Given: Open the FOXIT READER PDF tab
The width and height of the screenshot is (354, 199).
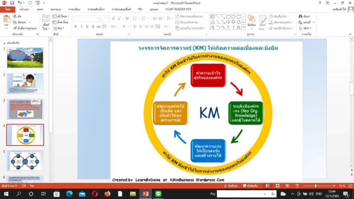Looking at the screenshot, I should tap(178, 10).
